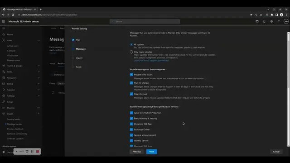This screenshot has height=163, width=290.
Task: Go to the Messages wizard step
Action: pyautogui.click(x=81, y=49)
